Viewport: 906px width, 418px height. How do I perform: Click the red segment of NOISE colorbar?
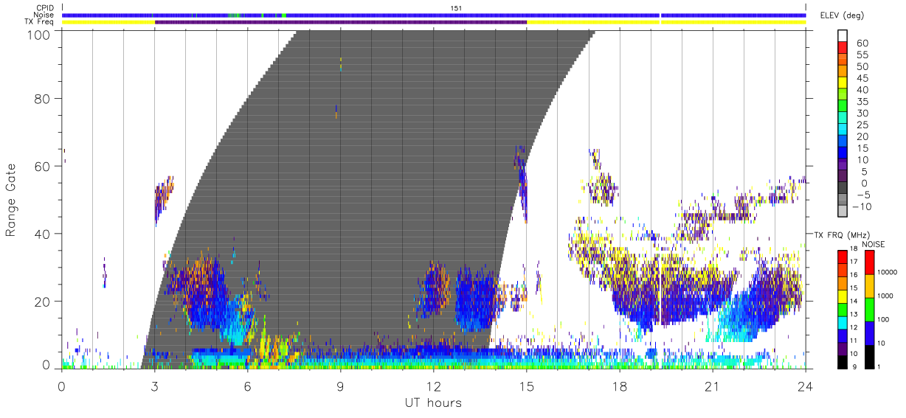pyautogui.click(x=868, y=262)
